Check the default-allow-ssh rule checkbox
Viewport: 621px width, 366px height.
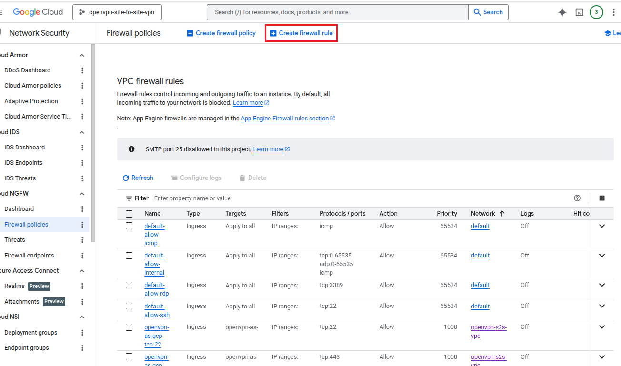point(129,306)
